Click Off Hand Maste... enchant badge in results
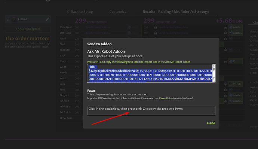The height and width of the screenshot is (149, 258). pos(236,33)
